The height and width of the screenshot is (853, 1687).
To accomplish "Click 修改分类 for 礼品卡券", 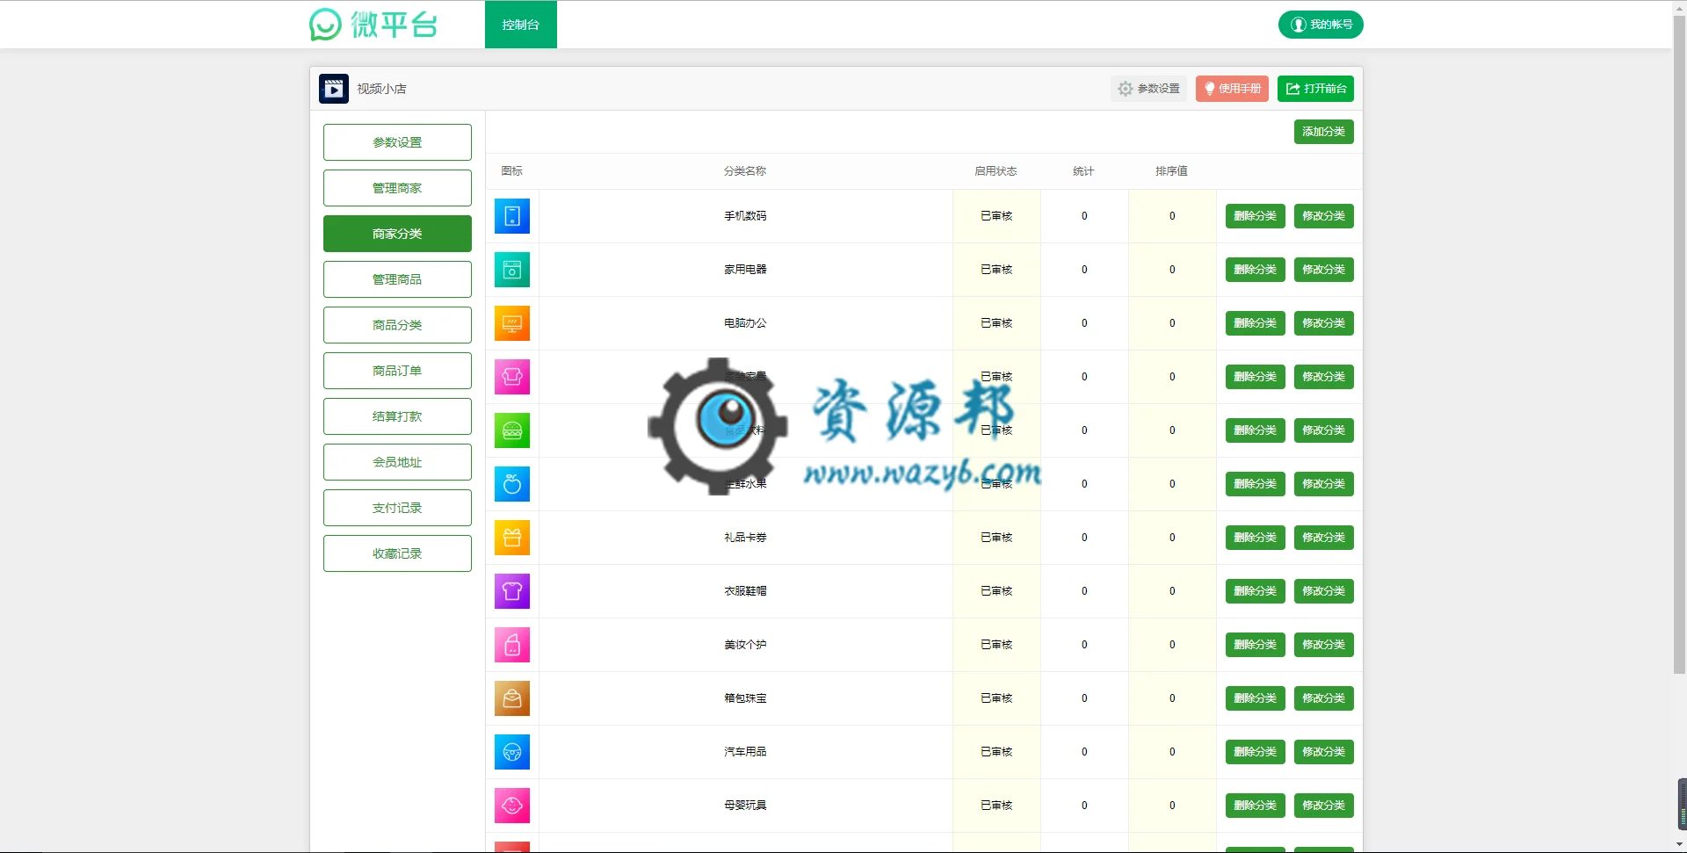I will [1323, 538].
